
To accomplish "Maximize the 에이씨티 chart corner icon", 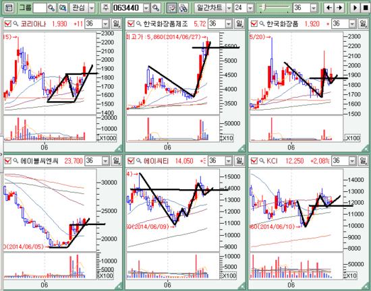I will click(x=241, y=286).
